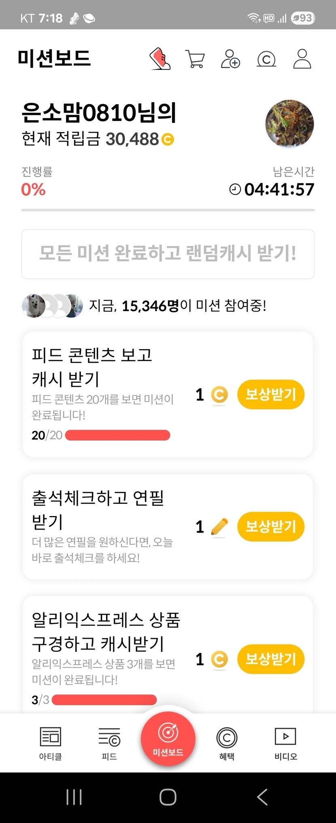Claim reward for AliExpress product mission

pyautogui.click(x=270, y=659)
